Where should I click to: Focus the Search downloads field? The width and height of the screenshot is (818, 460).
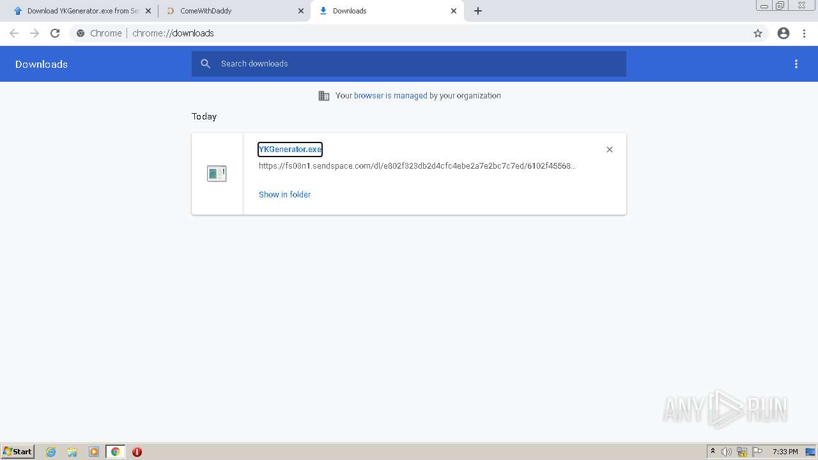409,64
